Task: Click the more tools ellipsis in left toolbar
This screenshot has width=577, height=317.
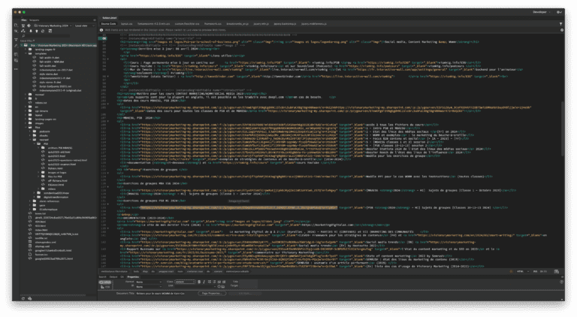Action: point(16,69)
